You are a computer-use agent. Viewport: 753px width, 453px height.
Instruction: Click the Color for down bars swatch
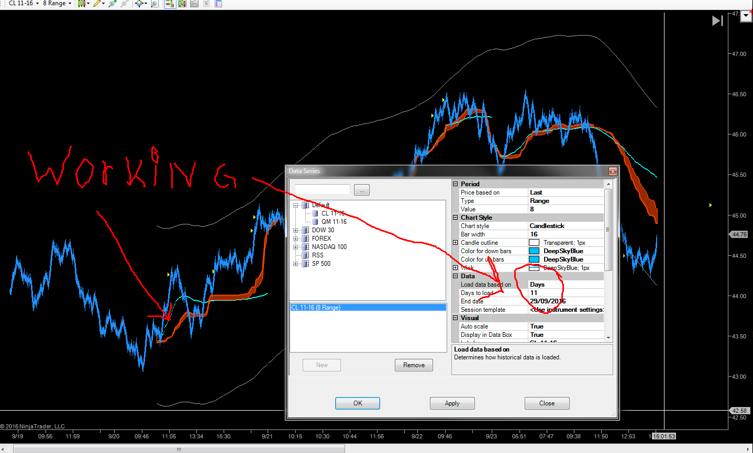534,251
